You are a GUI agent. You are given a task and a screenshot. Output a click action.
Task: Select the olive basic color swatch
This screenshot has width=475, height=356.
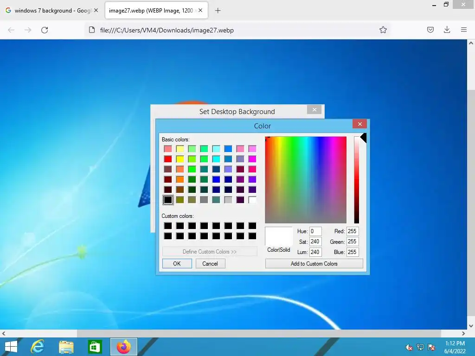coord(180,200)
